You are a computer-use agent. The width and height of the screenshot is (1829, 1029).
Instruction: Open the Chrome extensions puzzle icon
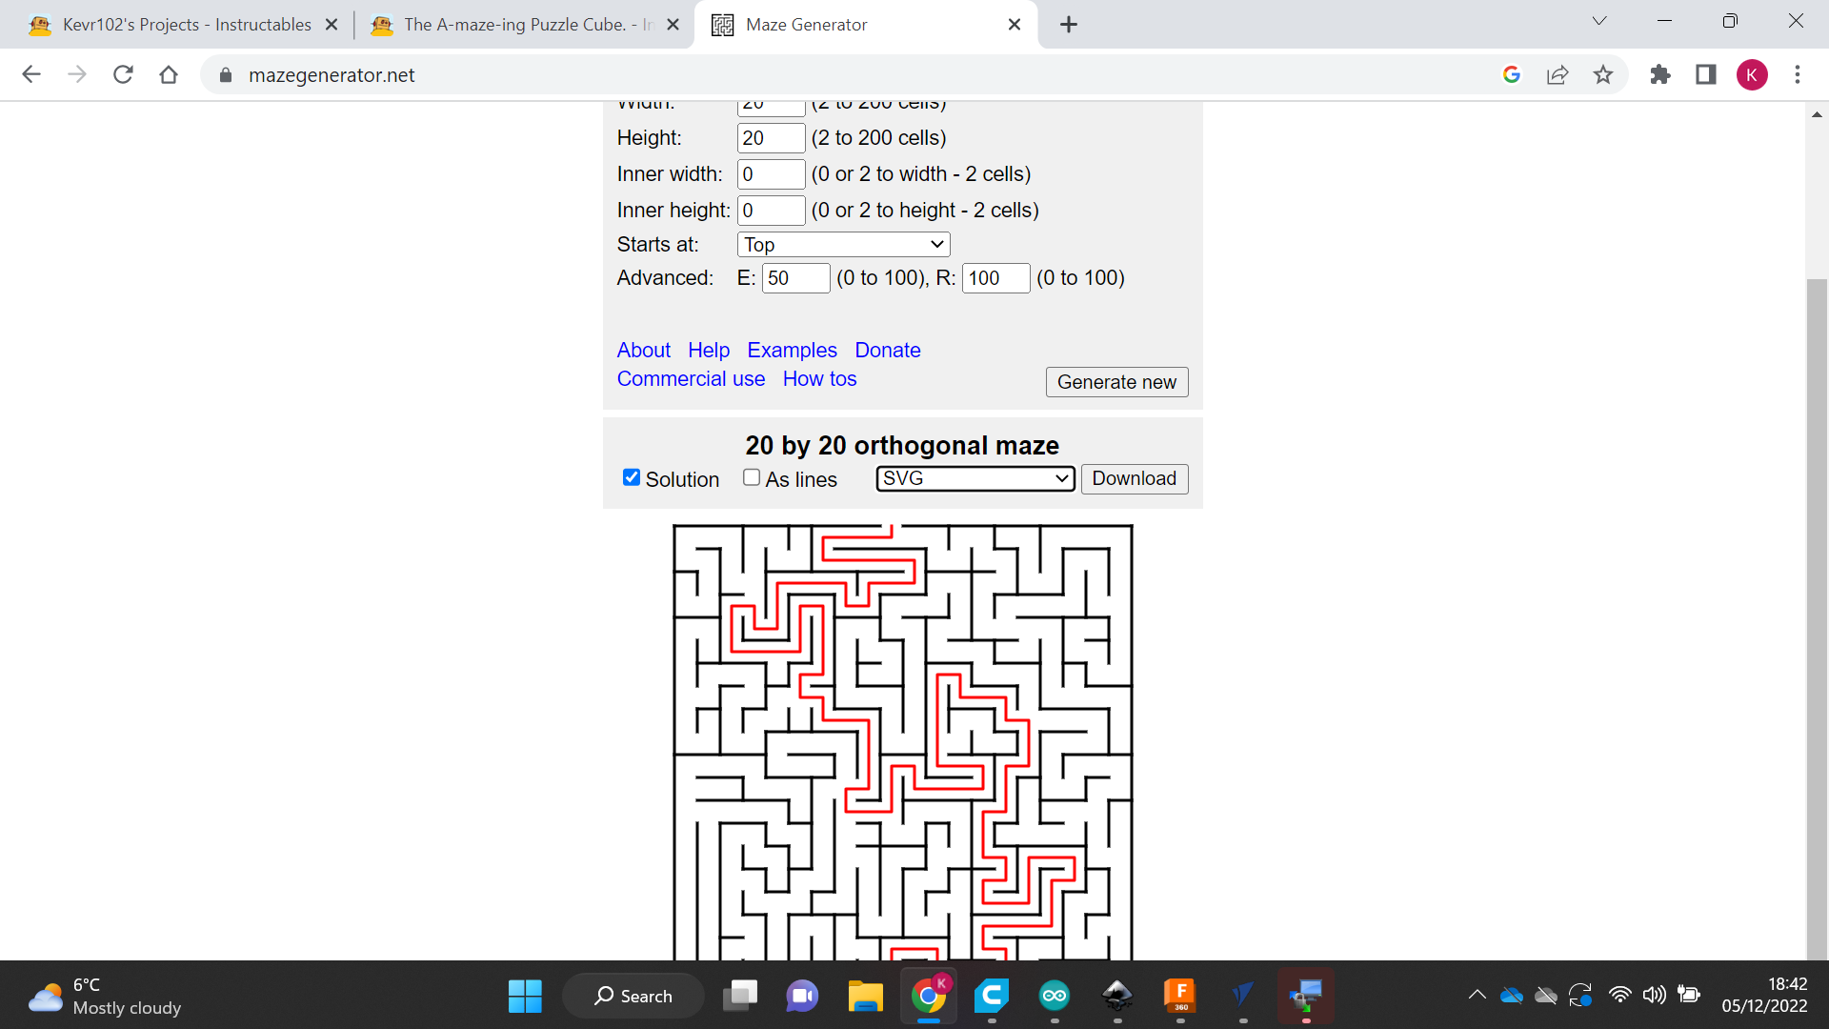pos(1660,74)
